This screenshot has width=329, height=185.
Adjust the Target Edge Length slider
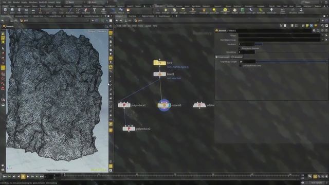(x=291, y=62)
